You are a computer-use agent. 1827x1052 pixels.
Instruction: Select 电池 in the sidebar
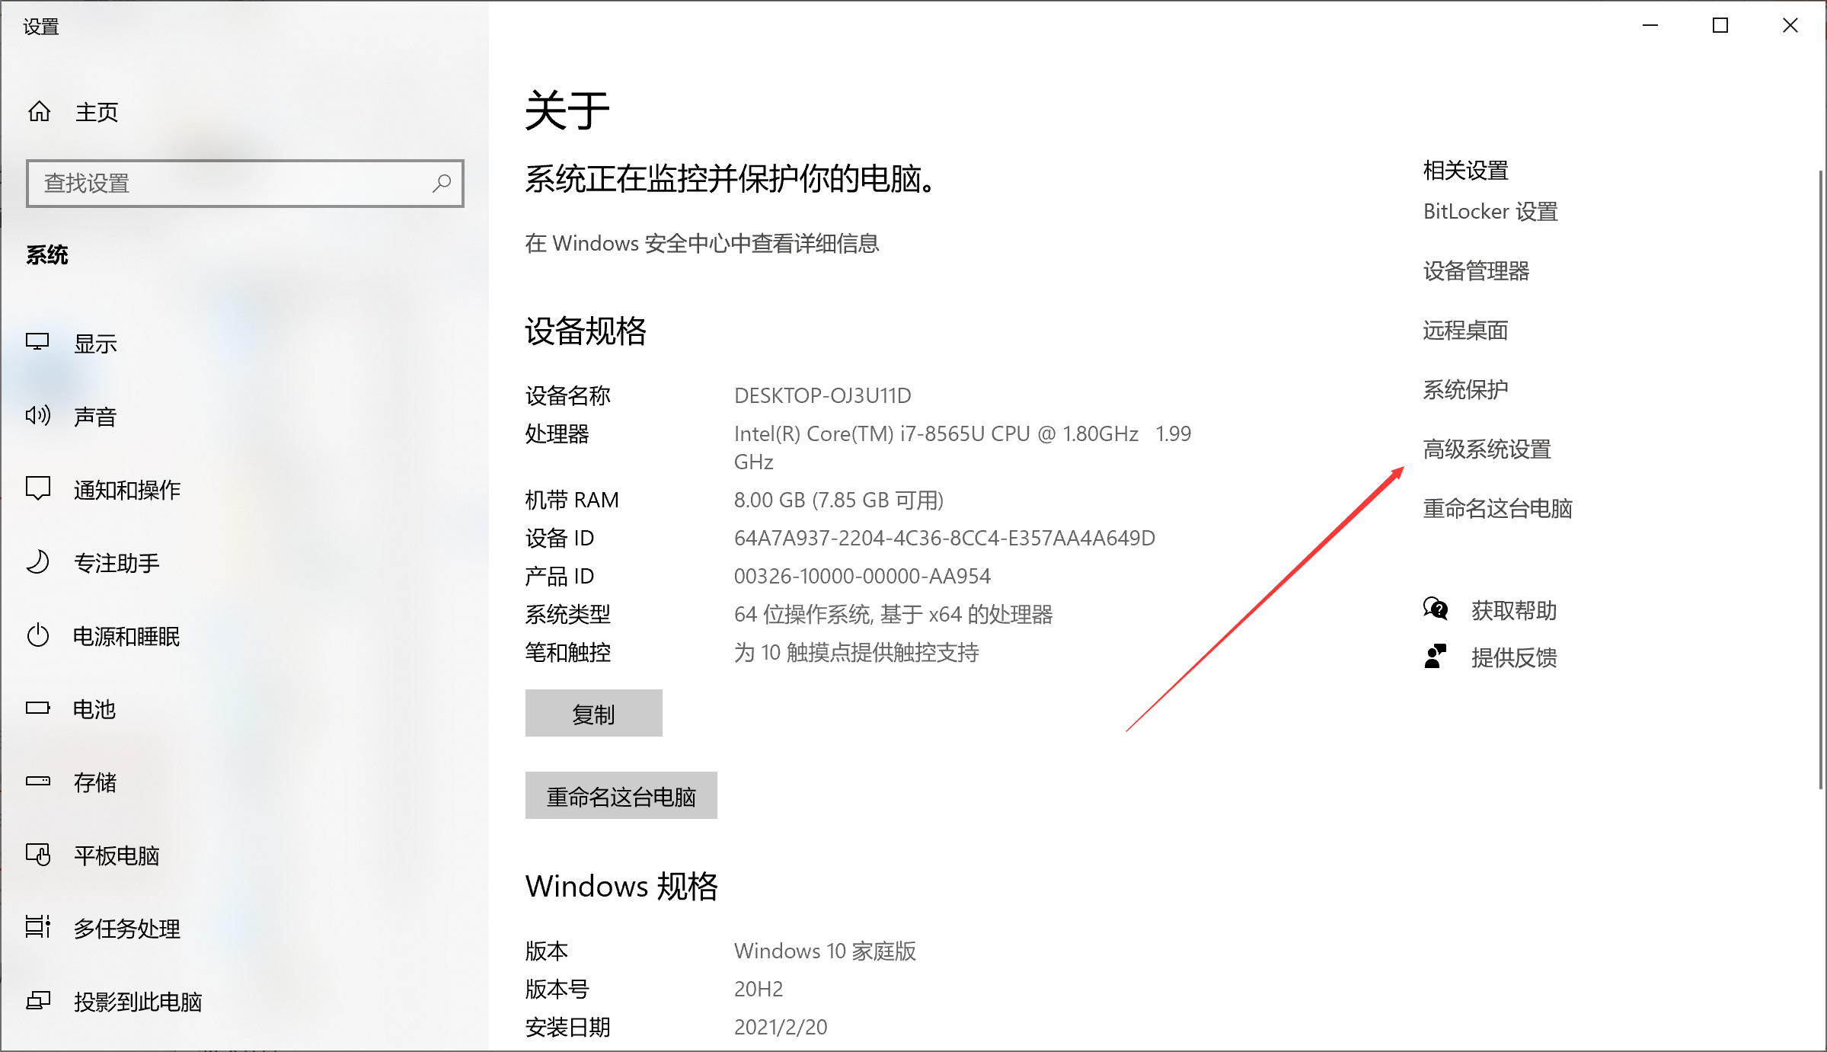click(x=93, y=710)
